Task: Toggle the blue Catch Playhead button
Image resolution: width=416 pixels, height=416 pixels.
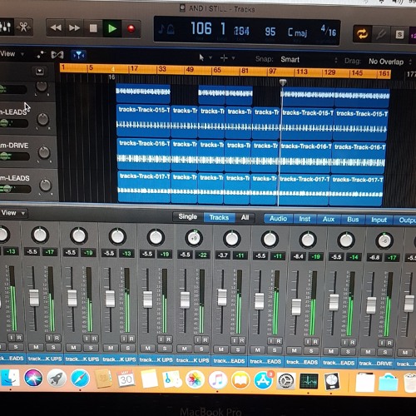Action: tap(78, 55)
